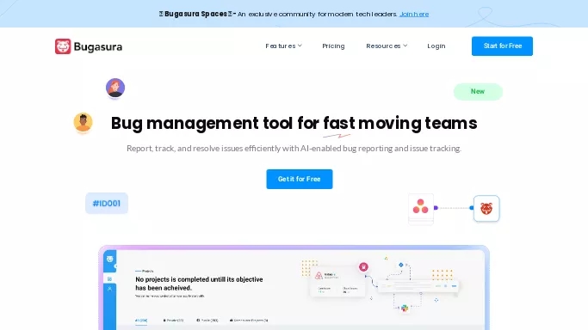Click the dark-haired user avatar
The width and height of the screenshot is (588, 330).
[83, 122]
